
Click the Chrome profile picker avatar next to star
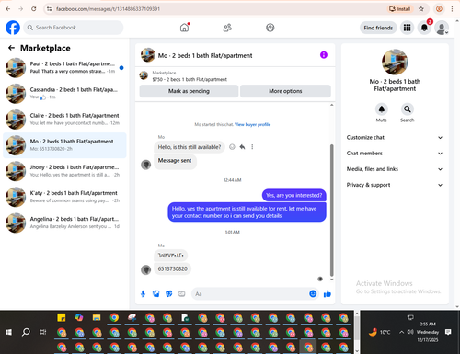click(x=439, y=9)
